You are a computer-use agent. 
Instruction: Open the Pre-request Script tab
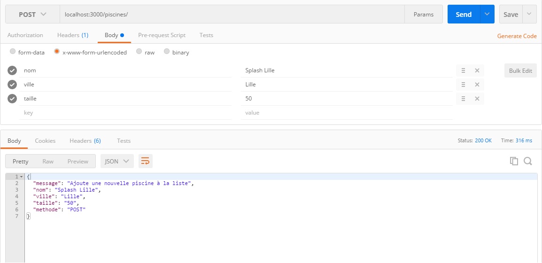point(162,35)
